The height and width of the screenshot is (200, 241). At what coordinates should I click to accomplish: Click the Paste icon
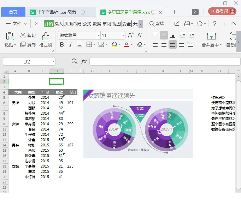coord(10,36)
